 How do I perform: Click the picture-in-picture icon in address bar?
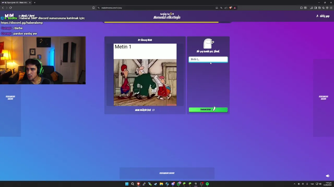pos(217,8)
